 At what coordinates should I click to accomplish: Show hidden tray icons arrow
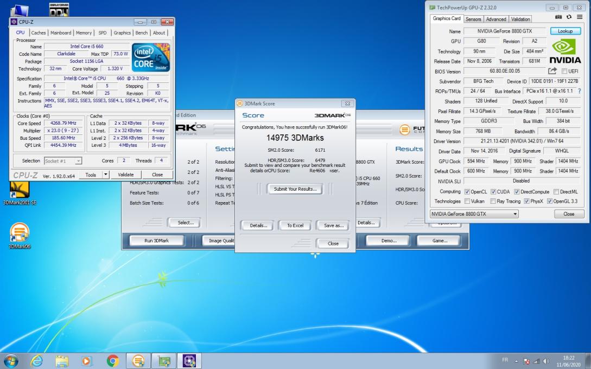pyautogui.click(x=516, y=361)
